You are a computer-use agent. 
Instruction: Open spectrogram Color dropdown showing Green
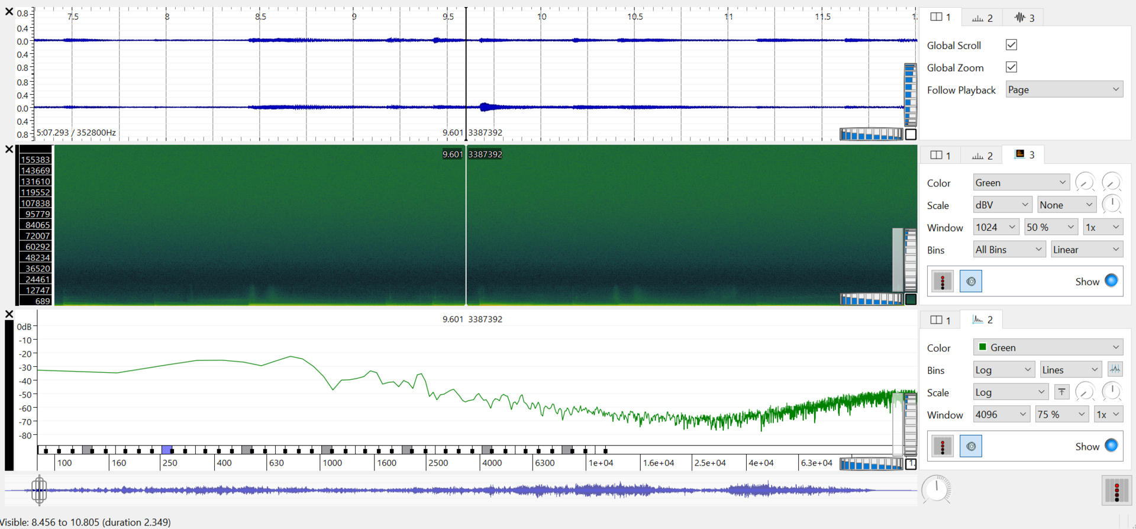tap(1021, 183)
